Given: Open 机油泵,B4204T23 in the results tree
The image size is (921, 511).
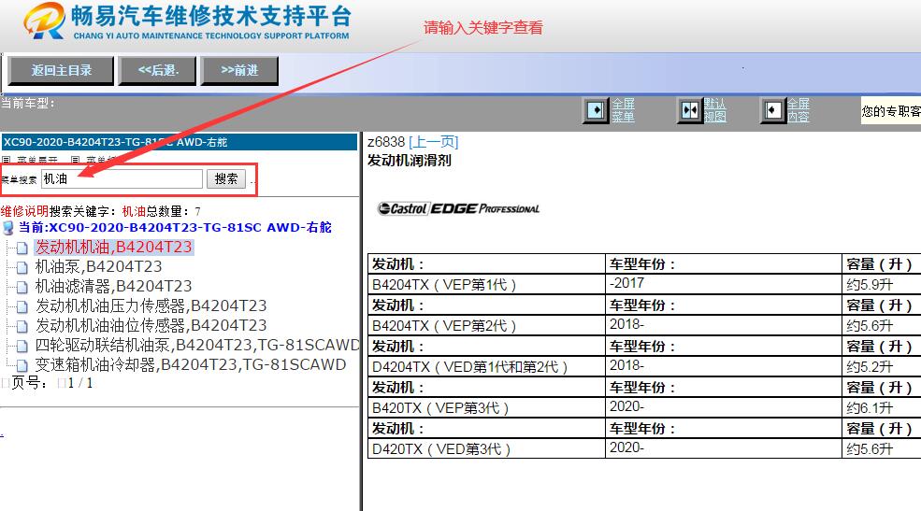Looking at the screenshot, I should click(x=98, y=266).
